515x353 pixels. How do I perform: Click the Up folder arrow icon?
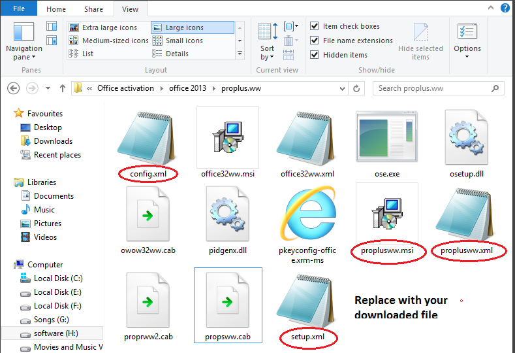tap(63, 88)
